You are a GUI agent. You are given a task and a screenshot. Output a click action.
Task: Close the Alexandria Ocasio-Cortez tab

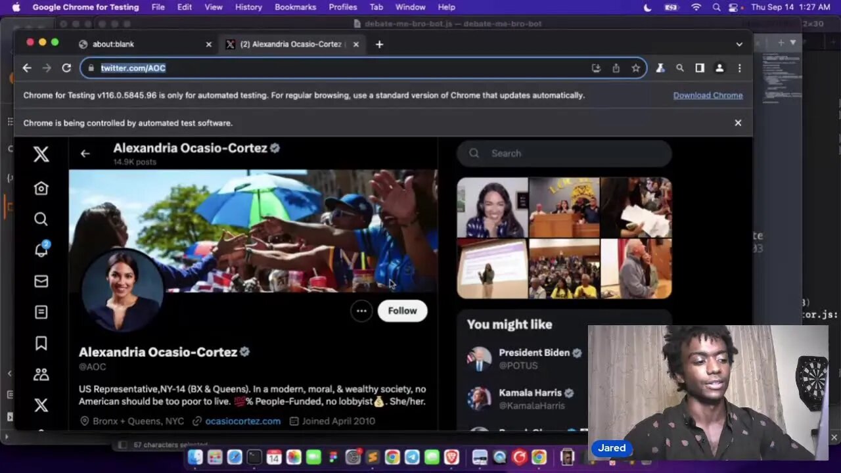(355, 44)
